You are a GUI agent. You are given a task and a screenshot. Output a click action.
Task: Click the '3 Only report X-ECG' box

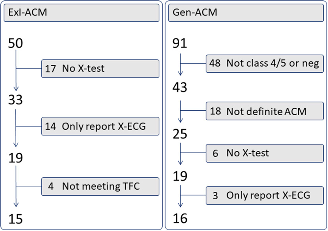tap(265, 195)
